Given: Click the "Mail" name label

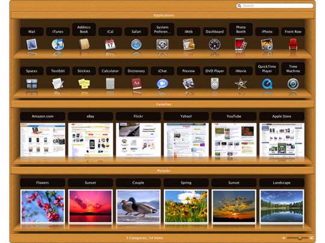Looking at the screenshot, I should pos(32,32).
